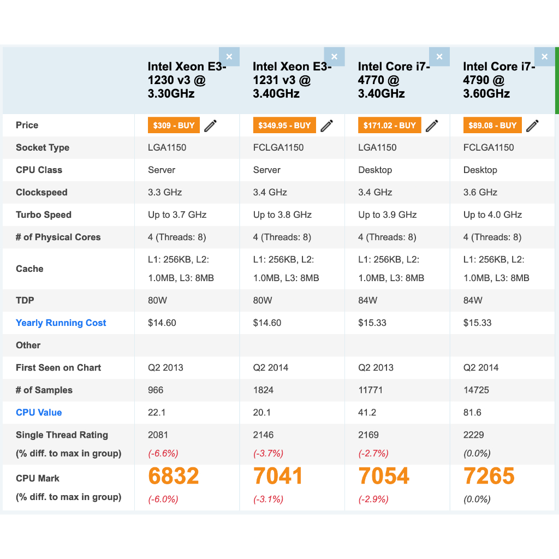This screenshot has height=559, width=559.
Task: Click the 7265 CPU Mark score
Action: click(489, 477)
